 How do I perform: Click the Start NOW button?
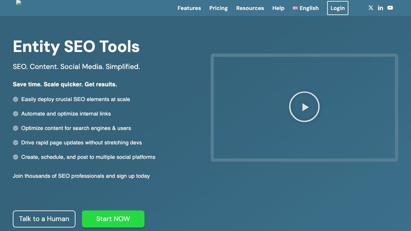(x=113, y=219)
